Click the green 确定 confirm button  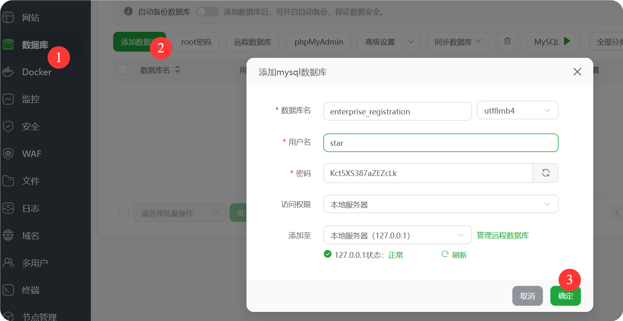pos(565,296)
